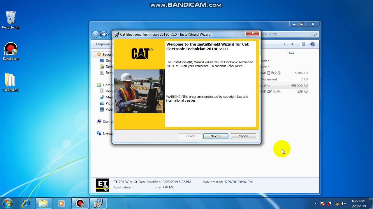Select the ZIP archive row sized 139 KB

pyautogui.click(x=285, y=91)
